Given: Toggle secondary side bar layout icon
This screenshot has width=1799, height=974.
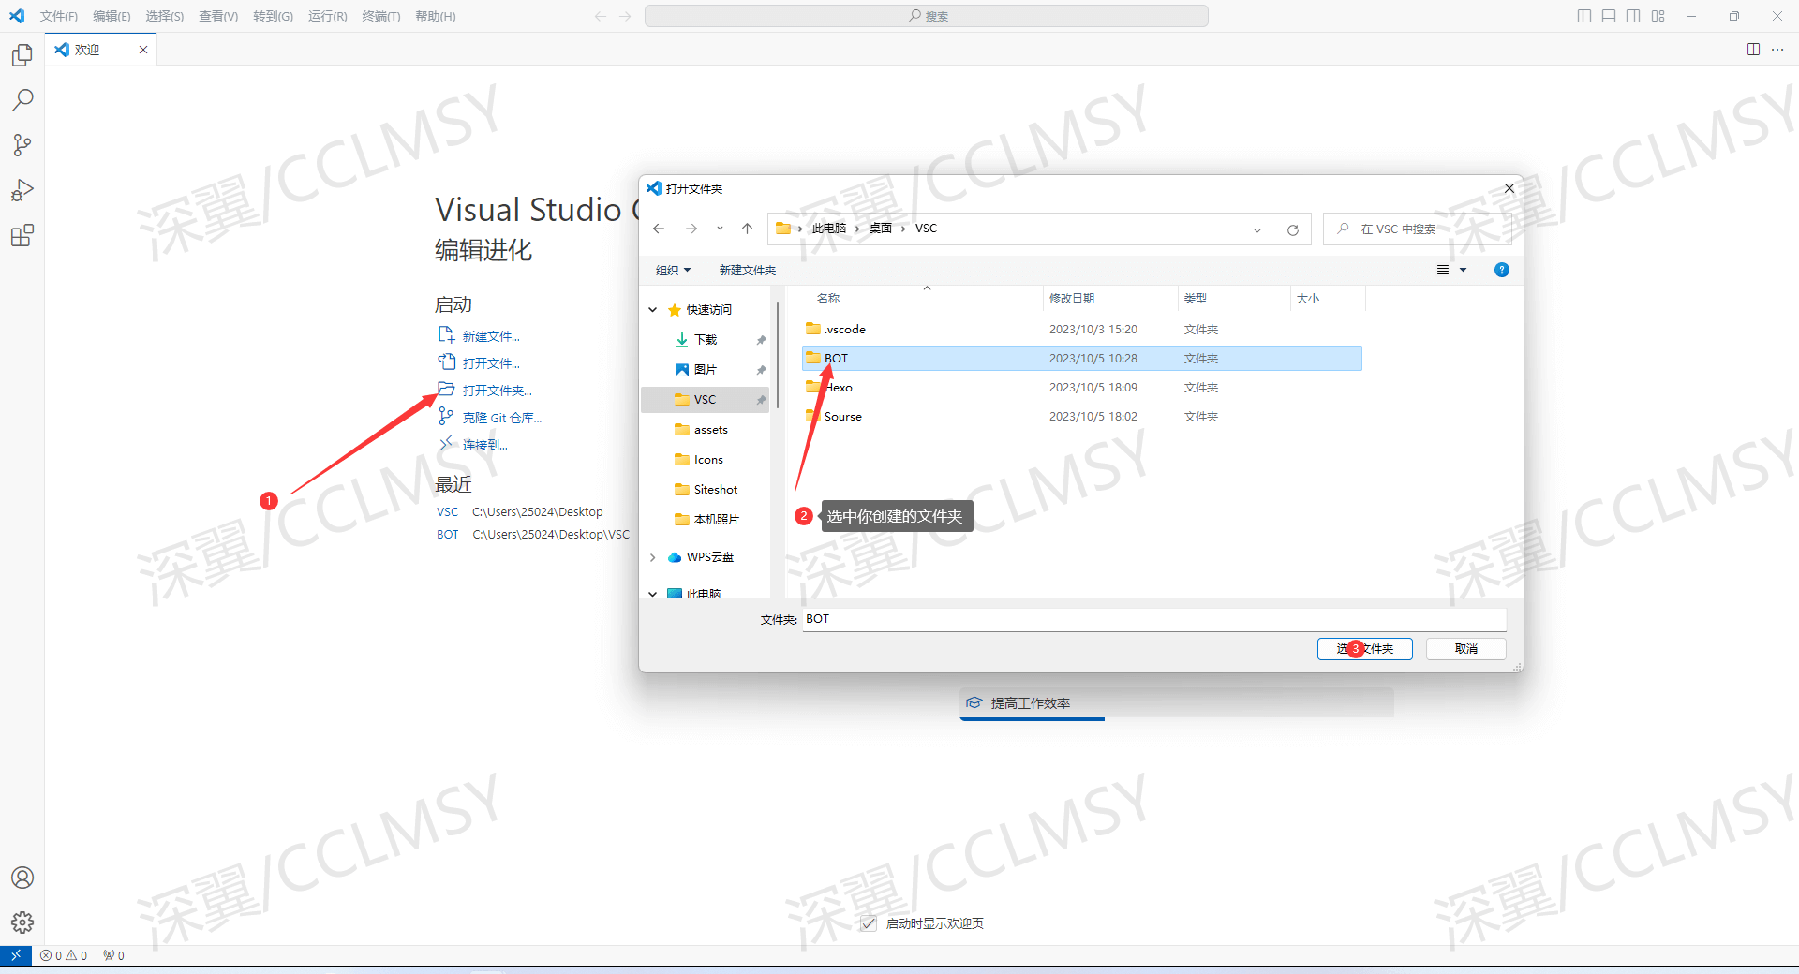Looking at the screenshot, I should click(x=1633, y=16).
